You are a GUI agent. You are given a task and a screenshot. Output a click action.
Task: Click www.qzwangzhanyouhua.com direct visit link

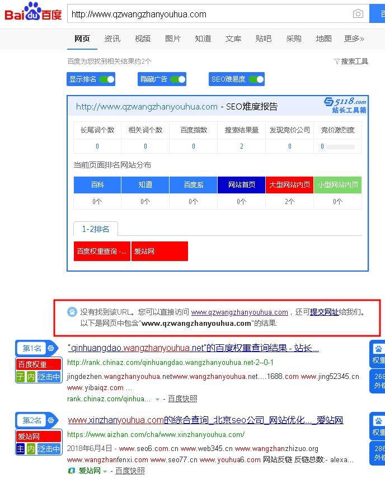(x=240, y=312)
